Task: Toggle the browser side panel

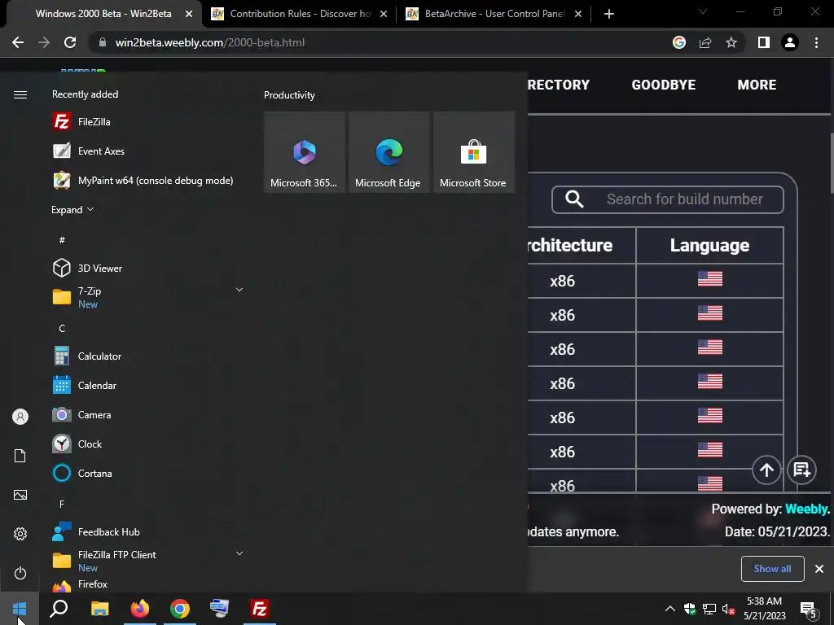Action: tap(764, 42)
